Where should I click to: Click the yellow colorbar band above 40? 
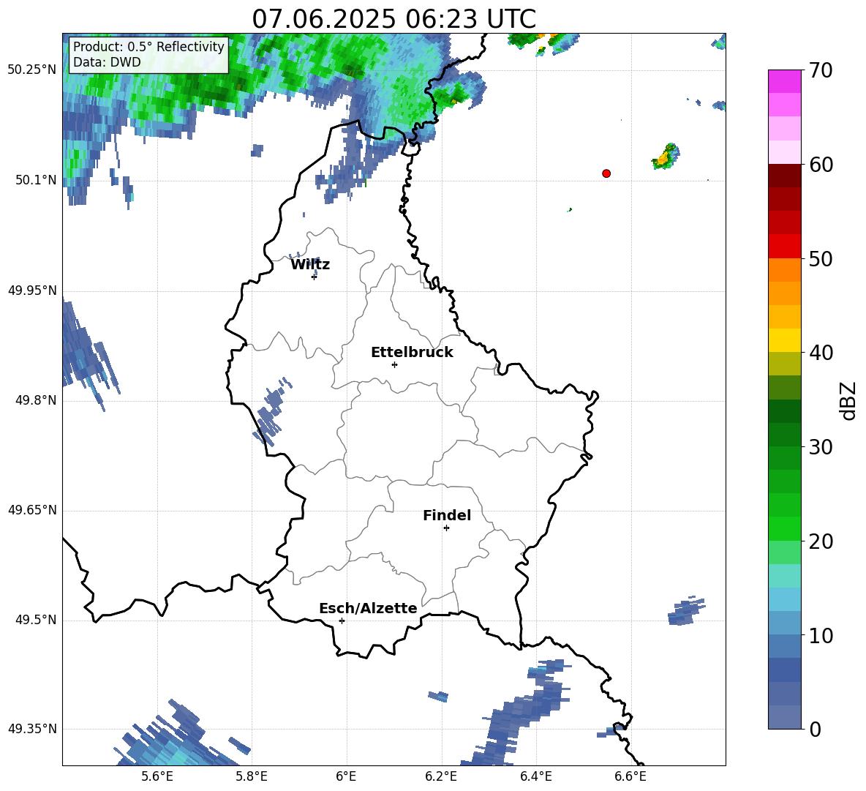point(784,340)
